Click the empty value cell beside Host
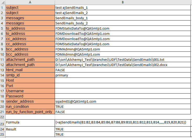Viewport: 192px width, 138px height. coord(123,81)
